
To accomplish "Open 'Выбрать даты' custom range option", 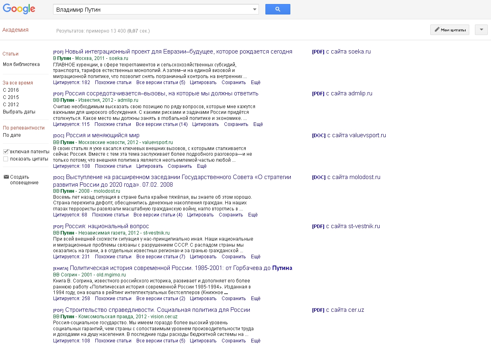I will click(19, 112).
